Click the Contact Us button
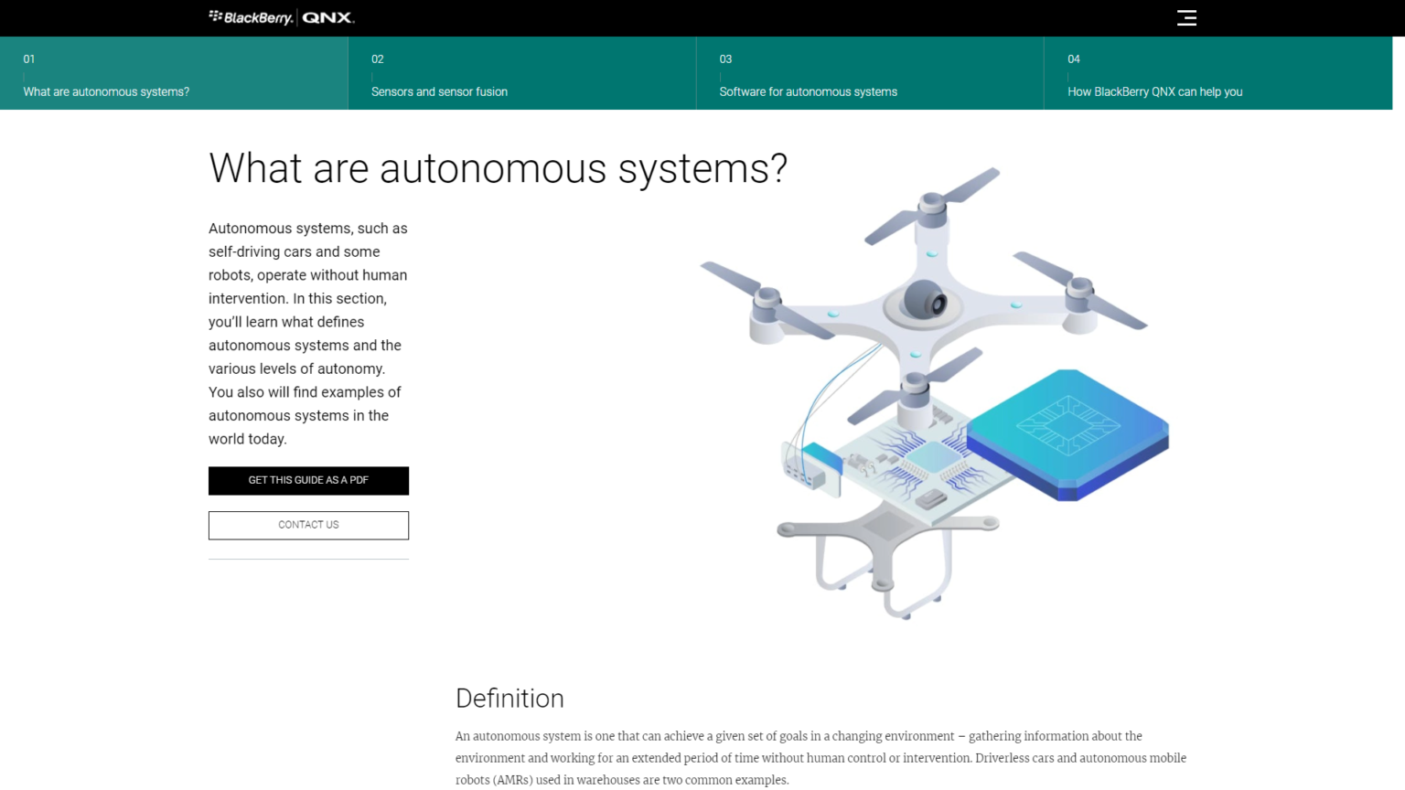The height and width of the screenshot is (790, 1405). pyautogui.click(x=308, y=525)
